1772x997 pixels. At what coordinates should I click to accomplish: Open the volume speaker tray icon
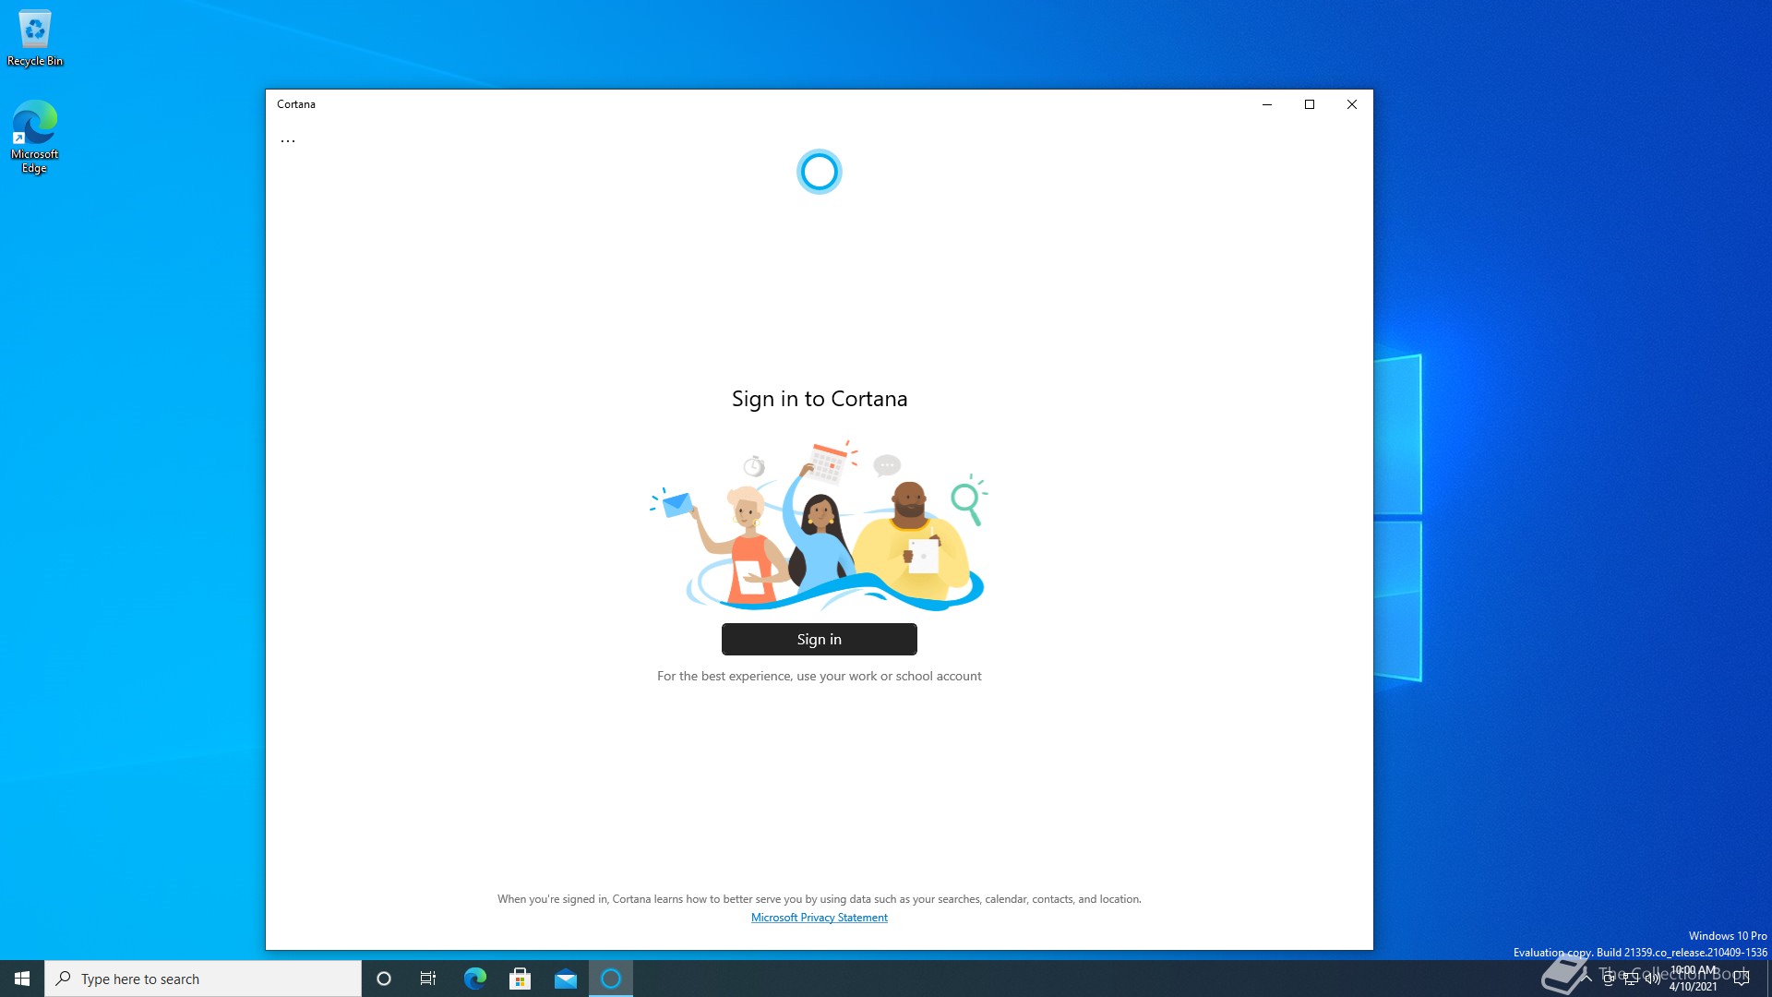(x=1652, y=979)
